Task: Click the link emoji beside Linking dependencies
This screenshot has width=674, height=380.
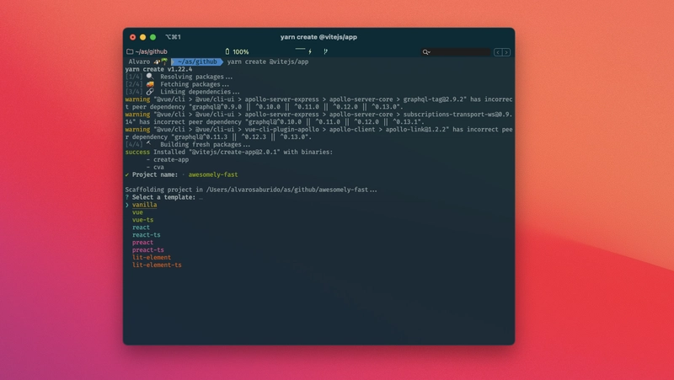Action: tap(150, 92)
